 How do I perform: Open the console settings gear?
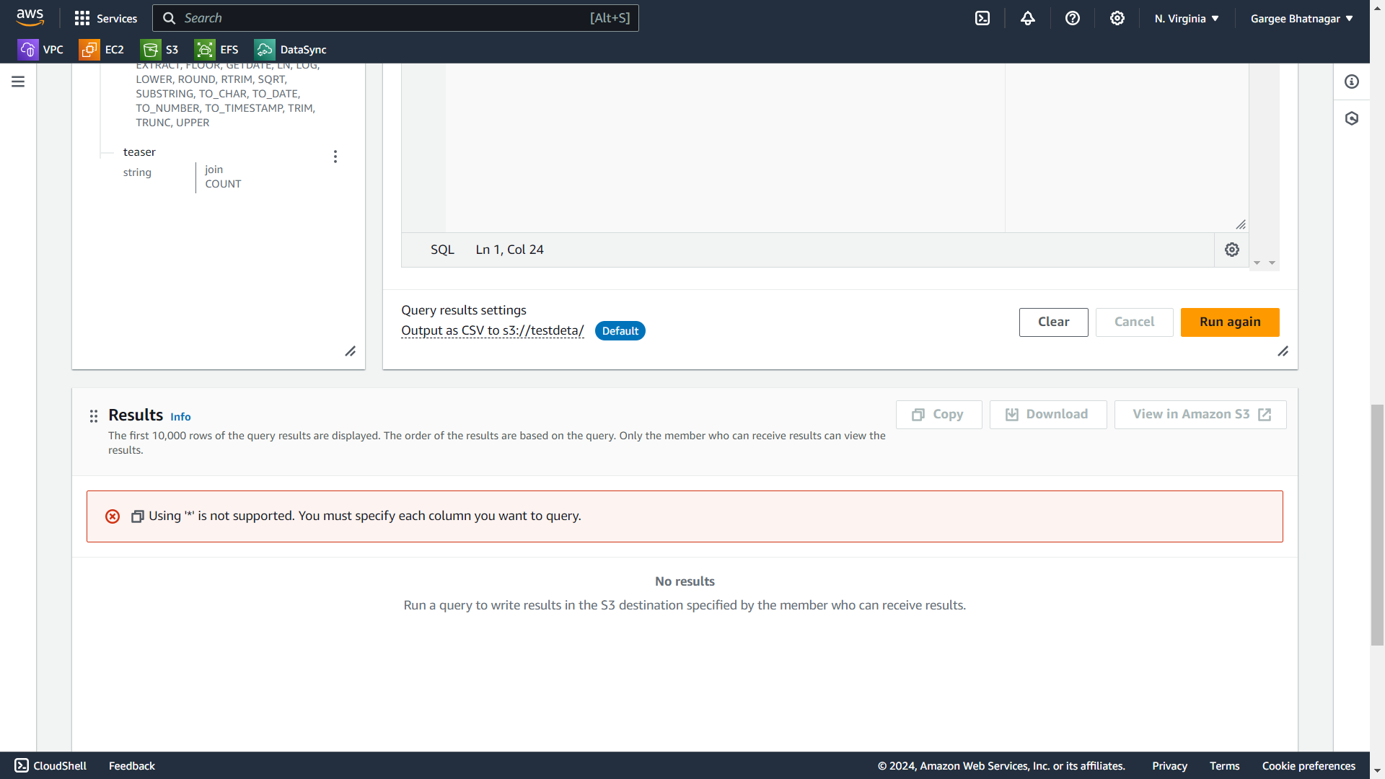(x=1117, y=19)
